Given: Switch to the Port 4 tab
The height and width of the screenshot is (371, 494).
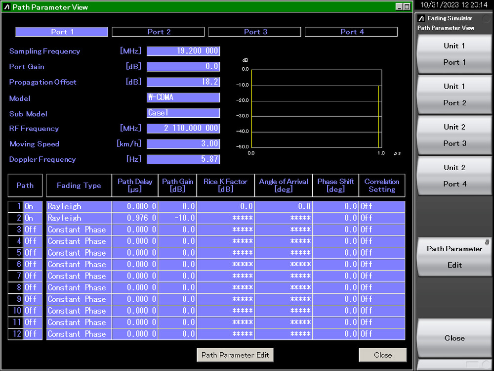Looking at the screenshot, I should click(351, 32).
